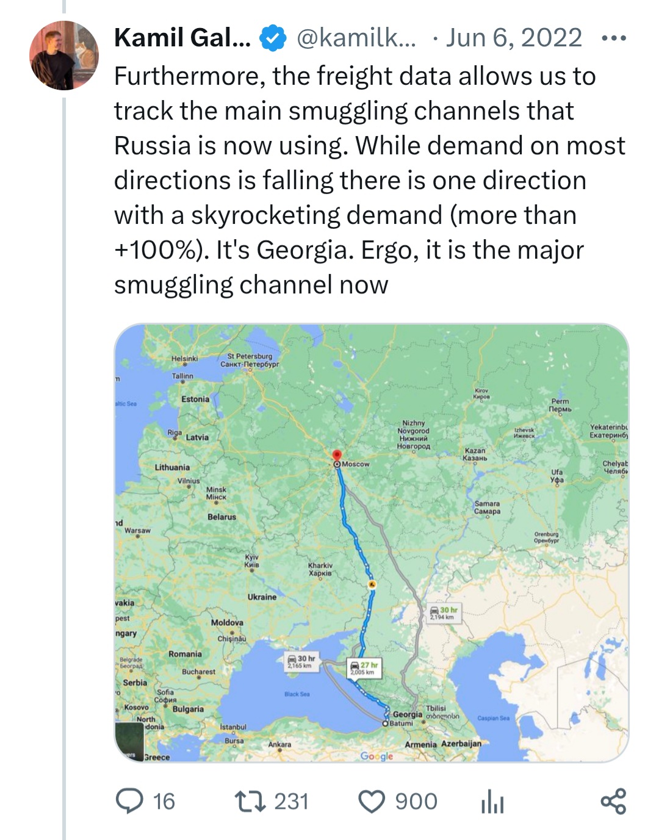The width and height of the screenshot is (659, 840).
Task: Open the Jun 6, 2022 timestamp
Action: tap(514, 38)
